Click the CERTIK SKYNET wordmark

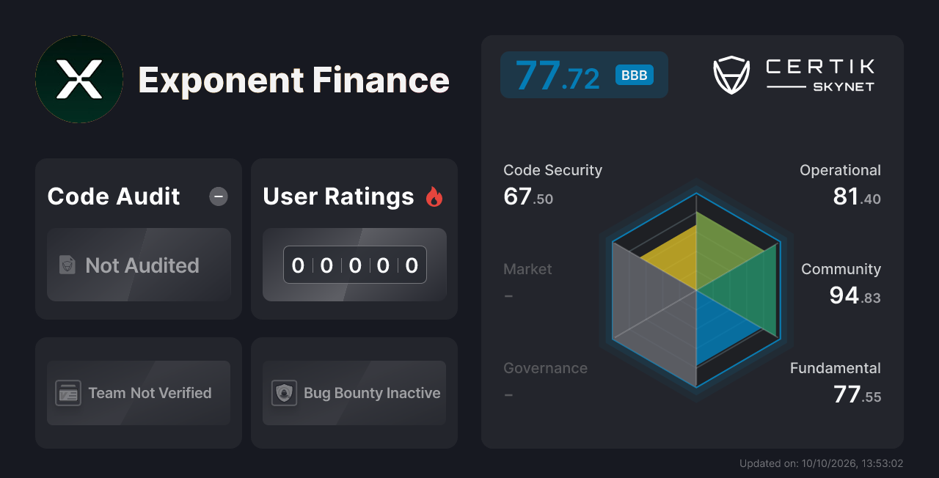coord(820,76)
